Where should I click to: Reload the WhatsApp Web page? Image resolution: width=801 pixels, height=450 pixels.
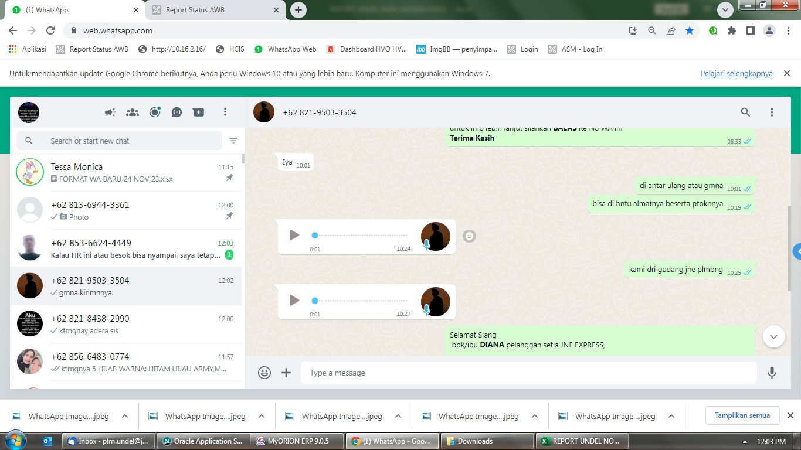tap(50, 30)
